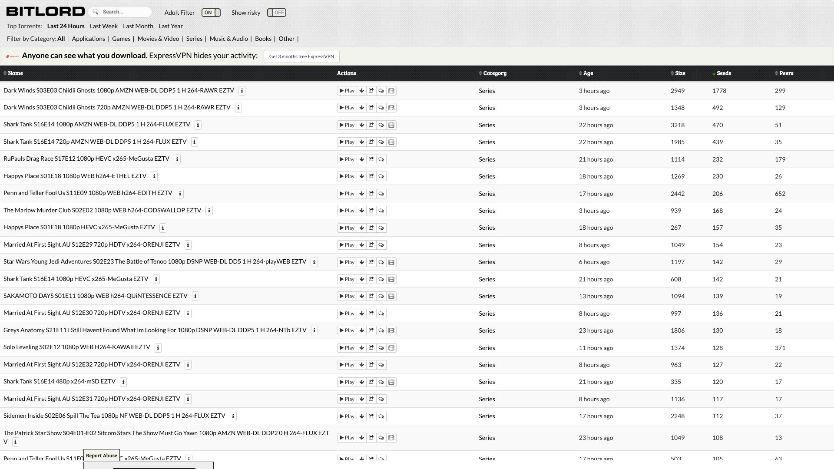Click the film strip icon for Dark Winds S03E03 1080p
The width and height of the screenshot is (834, 469).
point(391,91)
